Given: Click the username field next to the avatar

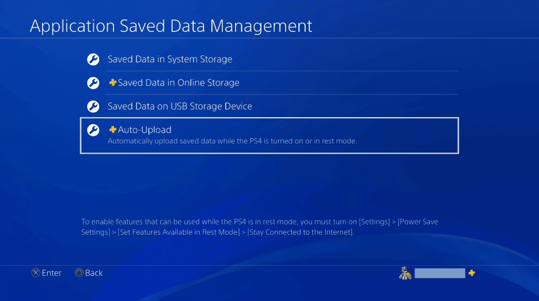Looking at the screenshot, I should coord(440,273).
